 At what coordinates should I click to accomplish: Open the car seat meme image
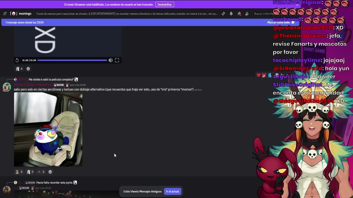(48, 129)
